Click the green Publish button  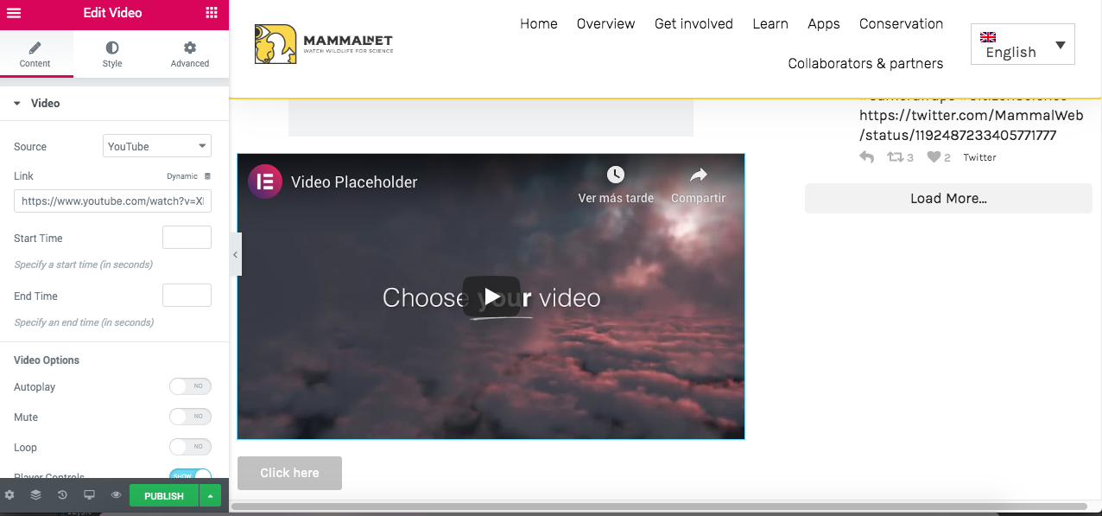164,495
